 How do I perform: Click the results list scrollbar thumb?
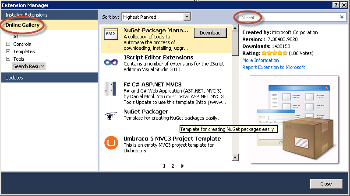[235, 43]
